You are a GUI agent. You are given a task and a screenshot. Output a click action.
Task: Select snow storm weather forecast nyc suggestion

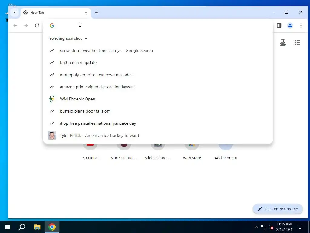(x=158, y=51)
